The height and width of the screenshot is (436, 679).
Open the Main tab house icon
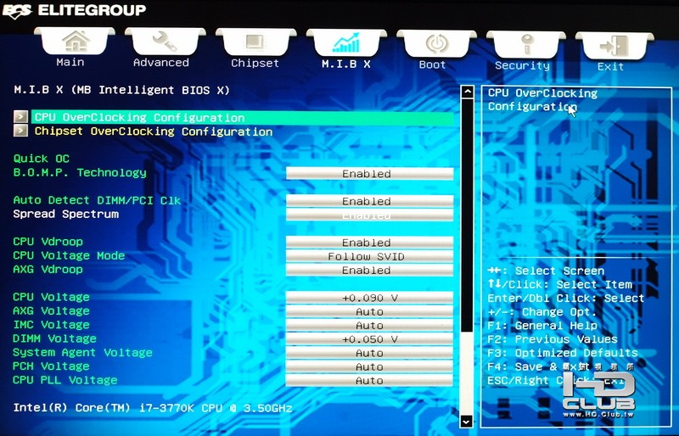(75, 42)
